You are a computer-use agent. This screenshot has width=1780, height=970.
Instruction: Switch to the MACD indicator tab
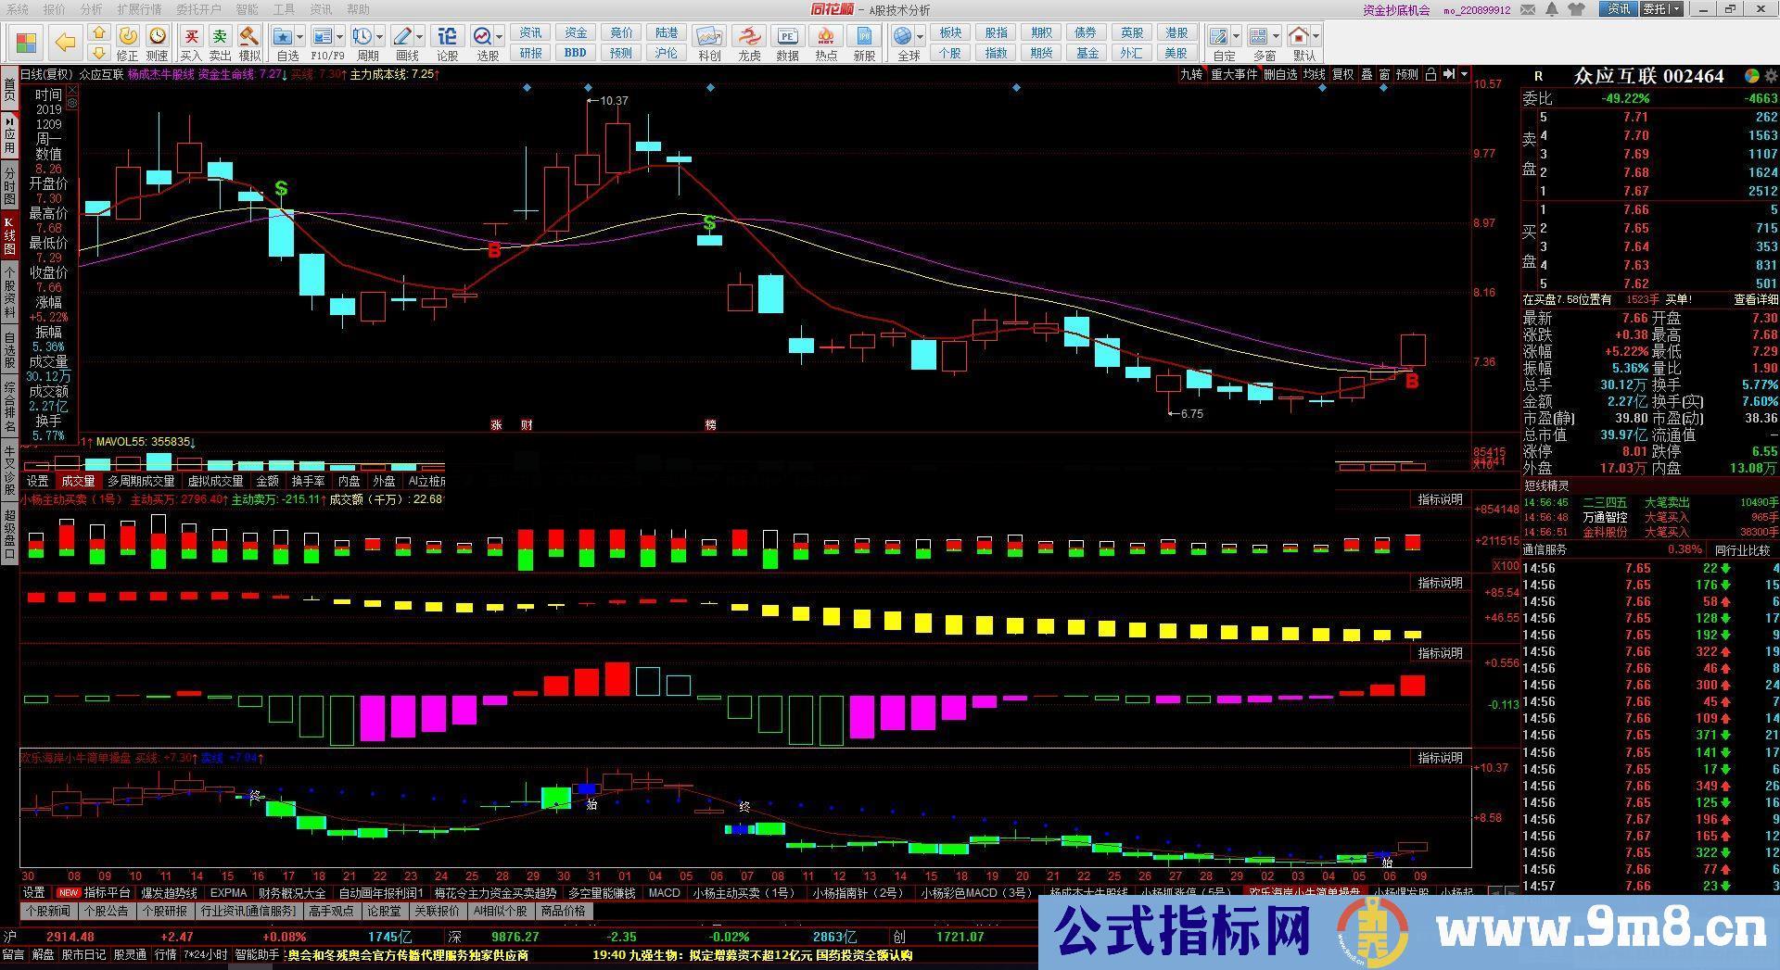click(664, 893)
